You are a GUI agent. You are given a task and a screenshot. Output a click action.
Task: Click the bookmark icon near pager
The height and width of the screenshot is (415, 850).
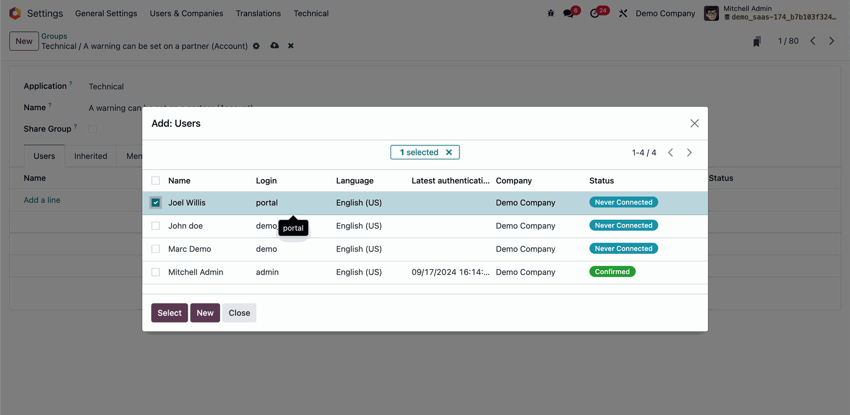click(x=757, y=41)
